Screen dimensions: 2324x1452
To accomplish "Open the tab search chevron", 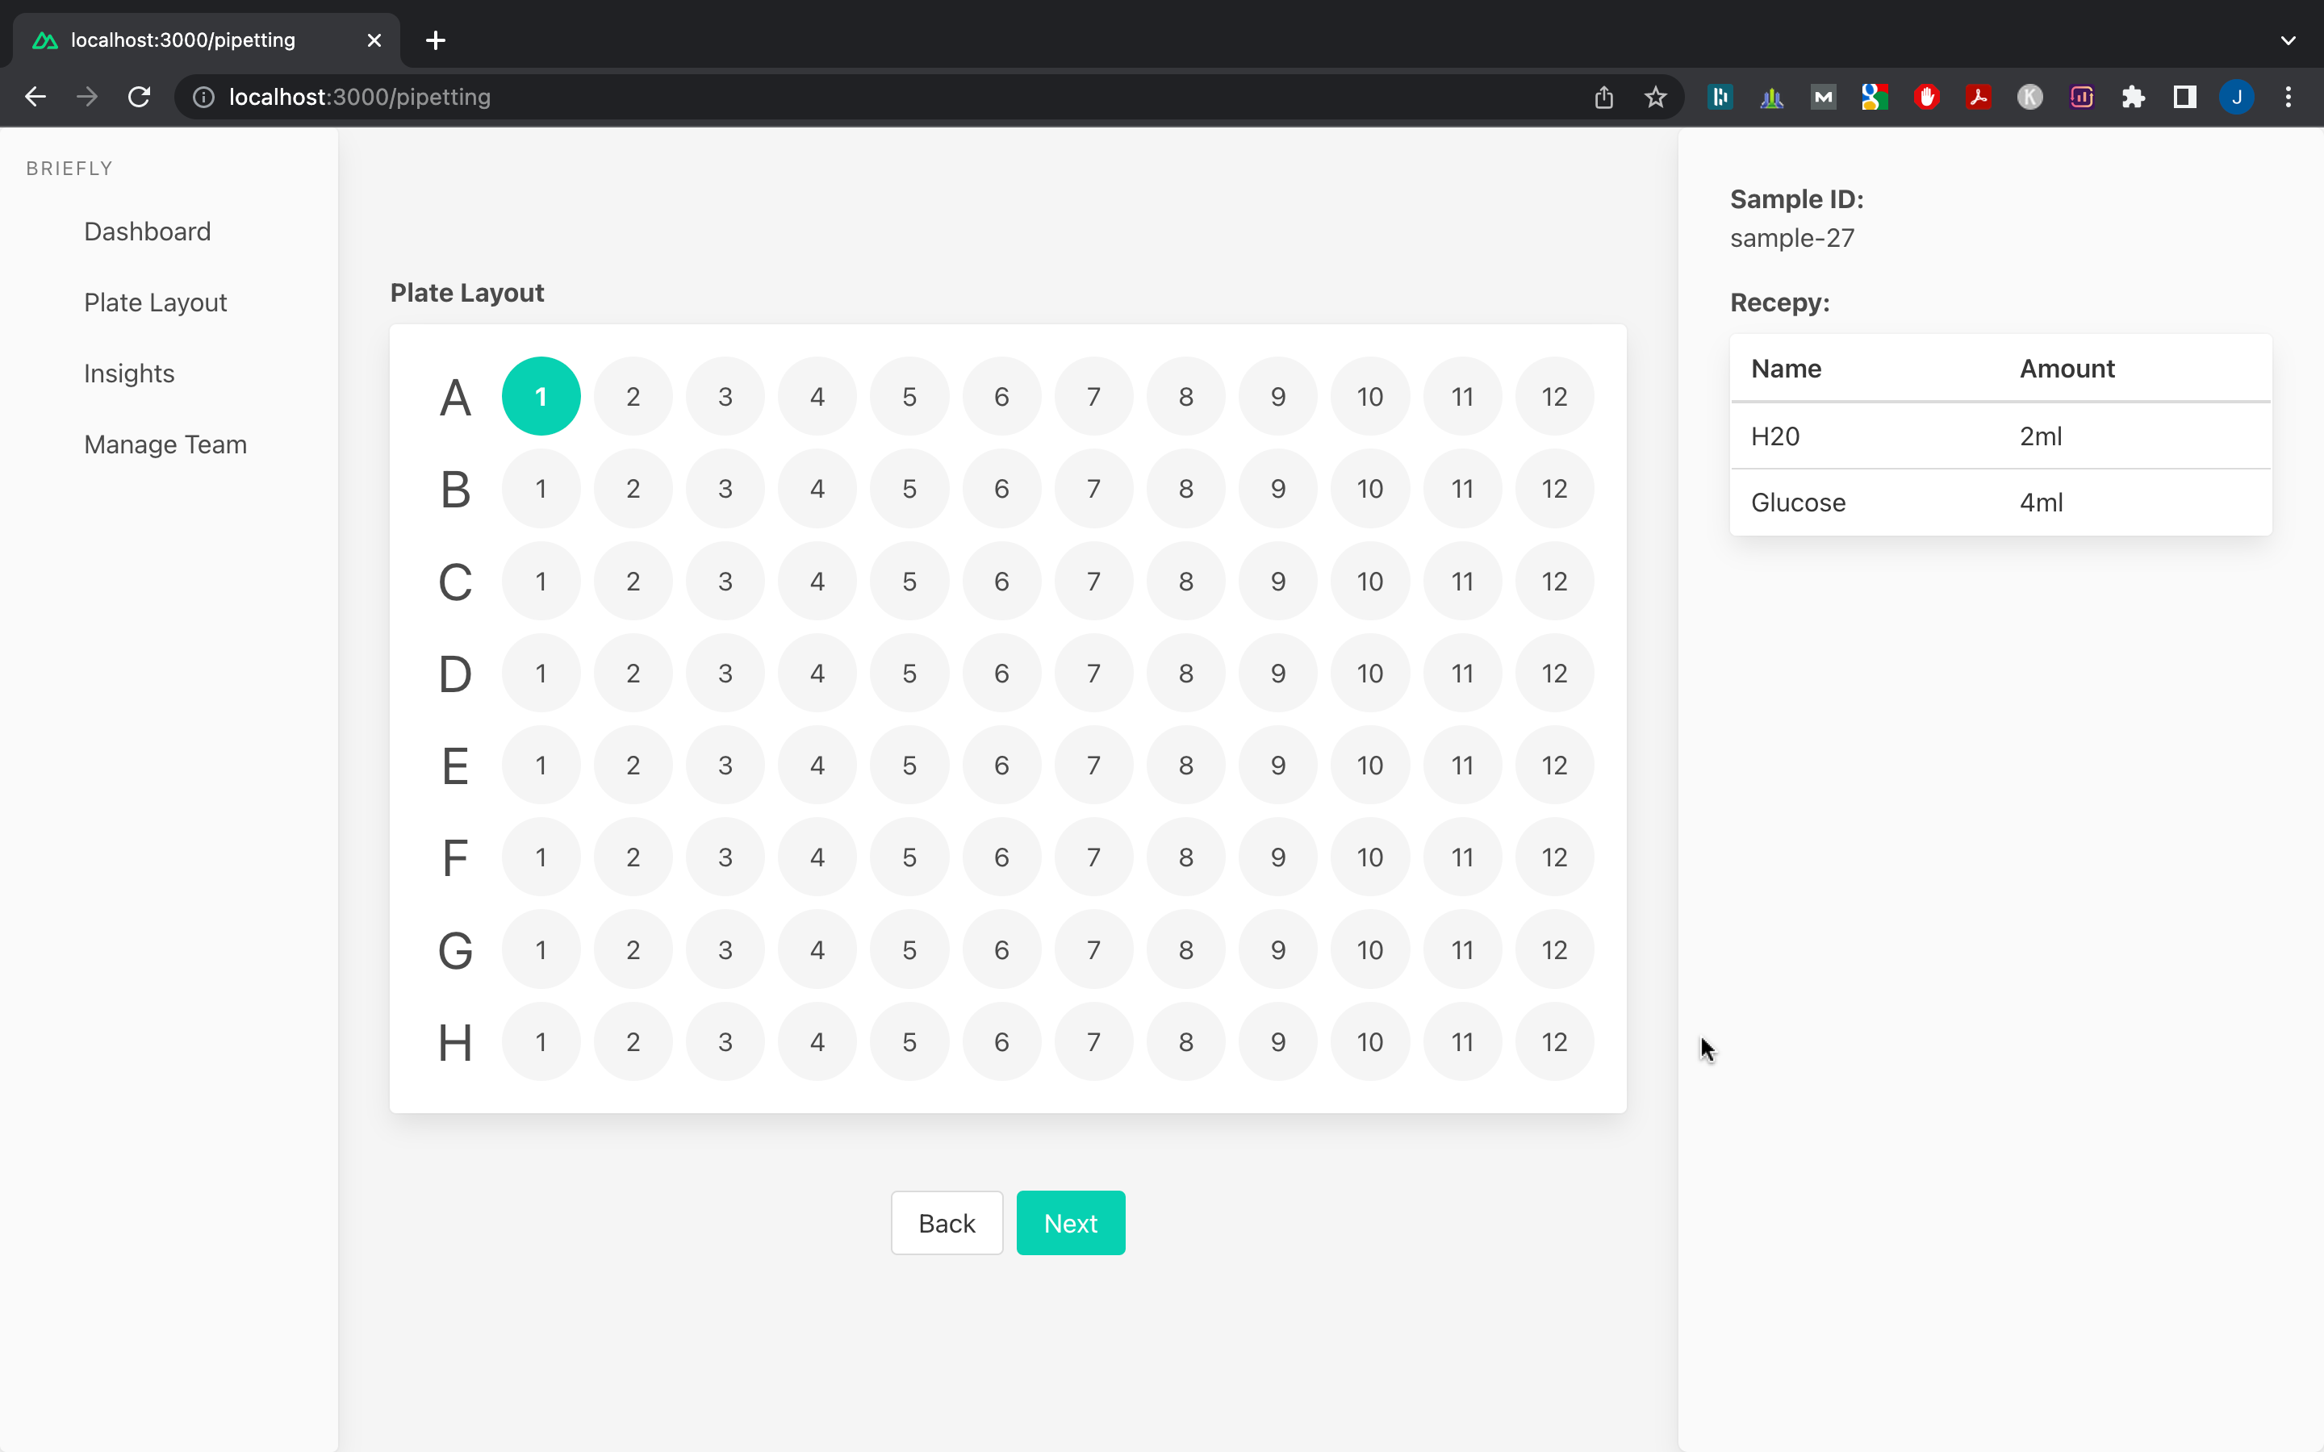I will coord(2288,40).
